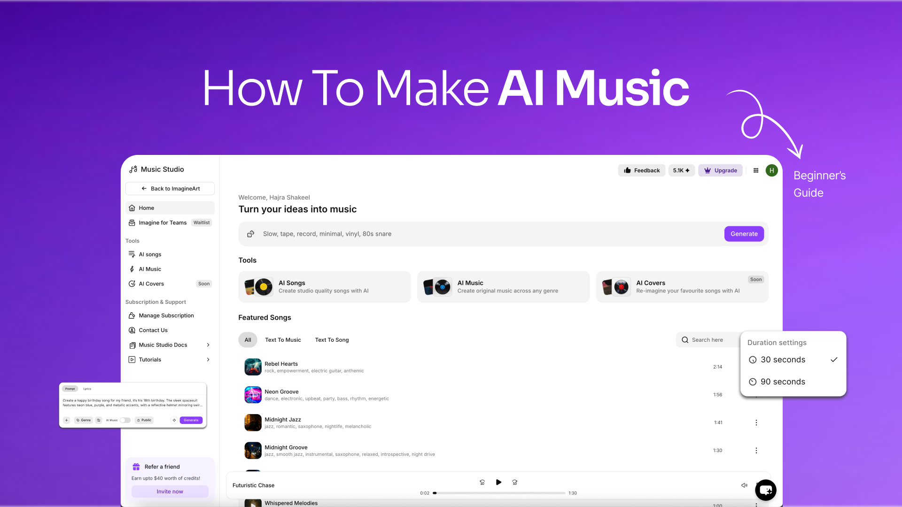Image resolution: width=902 pixels, height=507 pixels.
Task: Select the All filter tab
Action: [248, 340]
